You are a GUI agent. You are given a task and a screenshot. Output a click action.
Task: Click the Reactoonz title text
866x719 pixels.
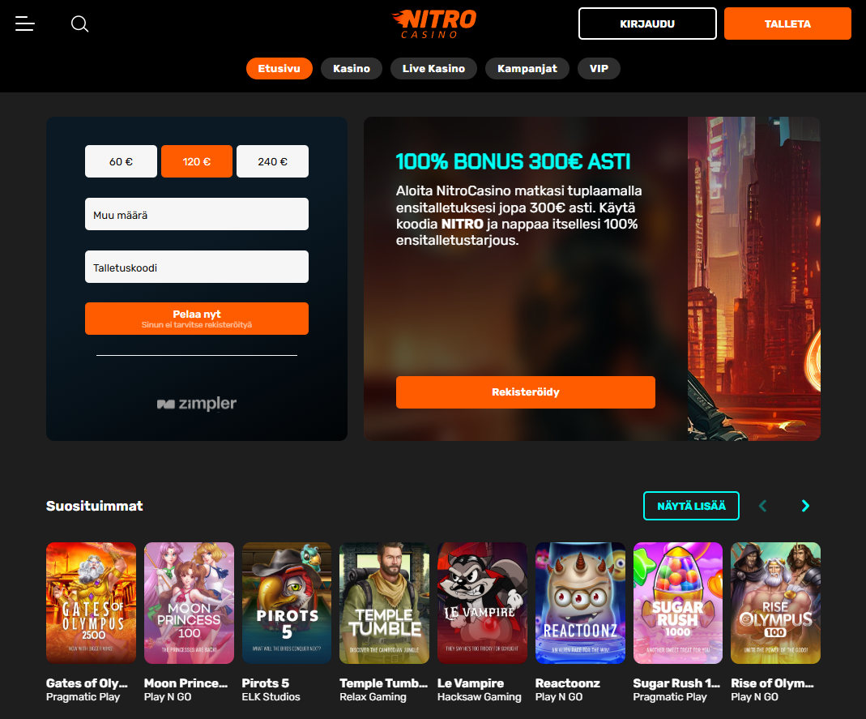(x=568, y=683)
